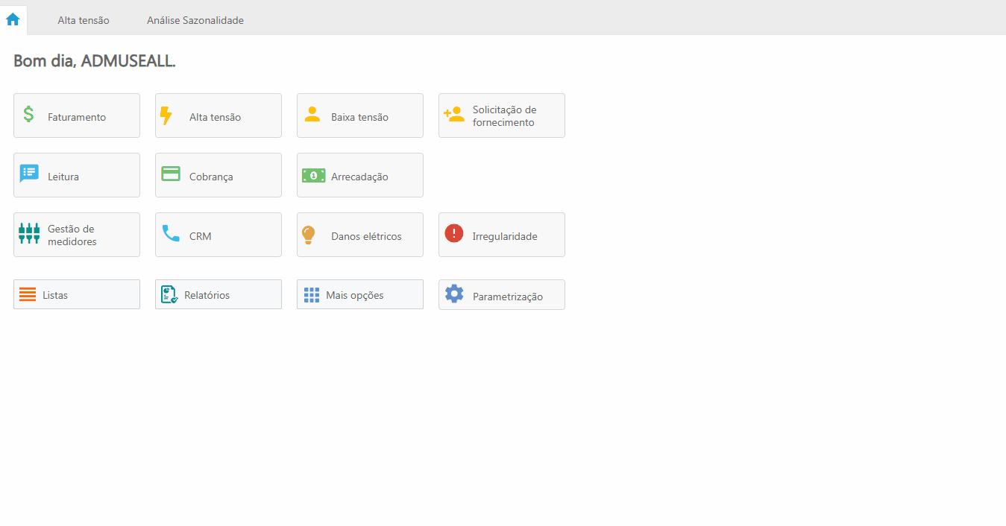Screen dimensions: 1006x526
Task: Click the green card Cobrança icon
Action: pos(171,174)
